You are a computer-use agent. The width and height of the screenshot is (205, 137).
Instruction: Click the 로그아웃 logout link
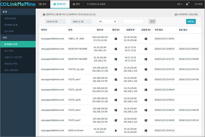coord(197,4)
